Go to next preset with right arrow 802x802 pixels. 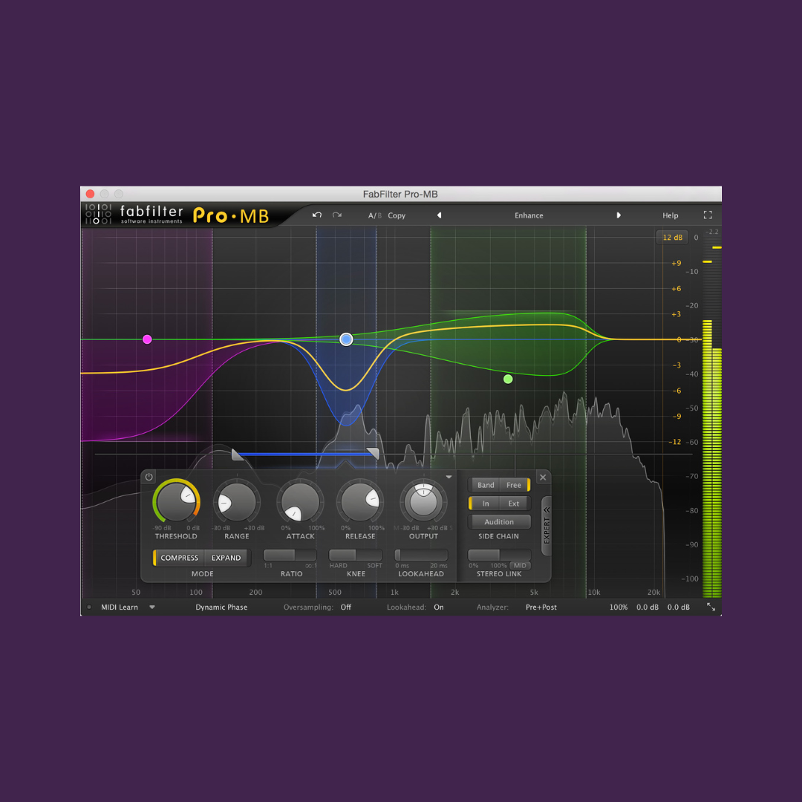tap(619, 215)
